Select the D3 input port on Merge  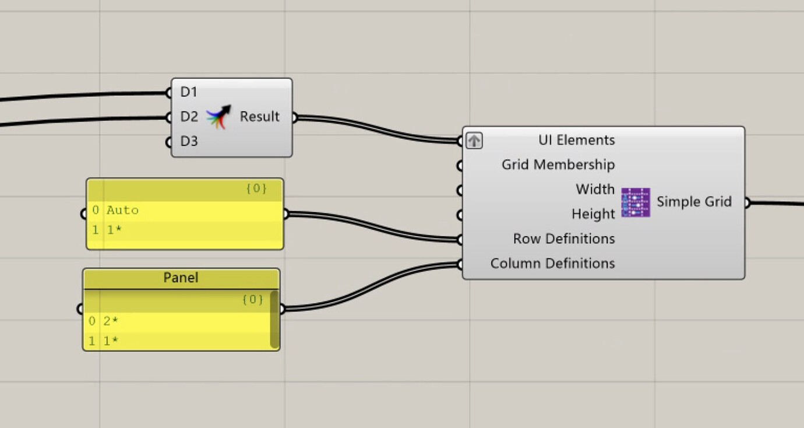point(170,141)
